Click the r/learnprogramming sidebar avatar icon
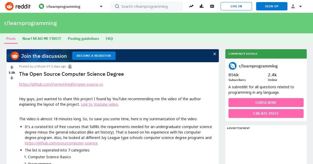 tap(233, 66)
